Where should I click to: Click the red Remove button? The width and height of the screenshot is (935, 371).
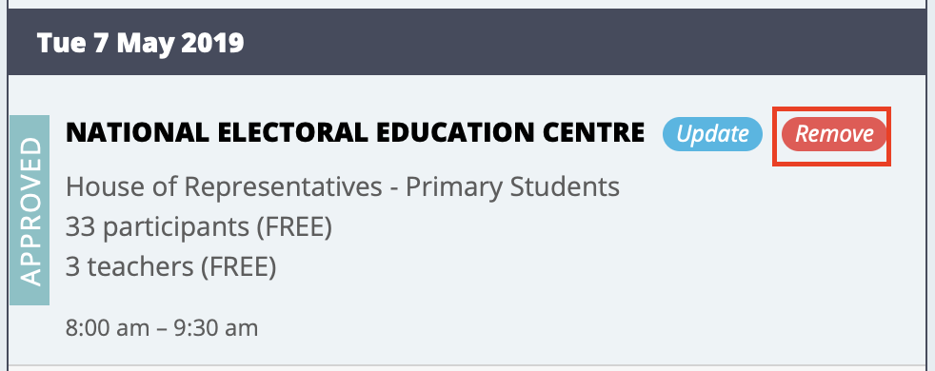pyautogui.click(x=834, y=134)
